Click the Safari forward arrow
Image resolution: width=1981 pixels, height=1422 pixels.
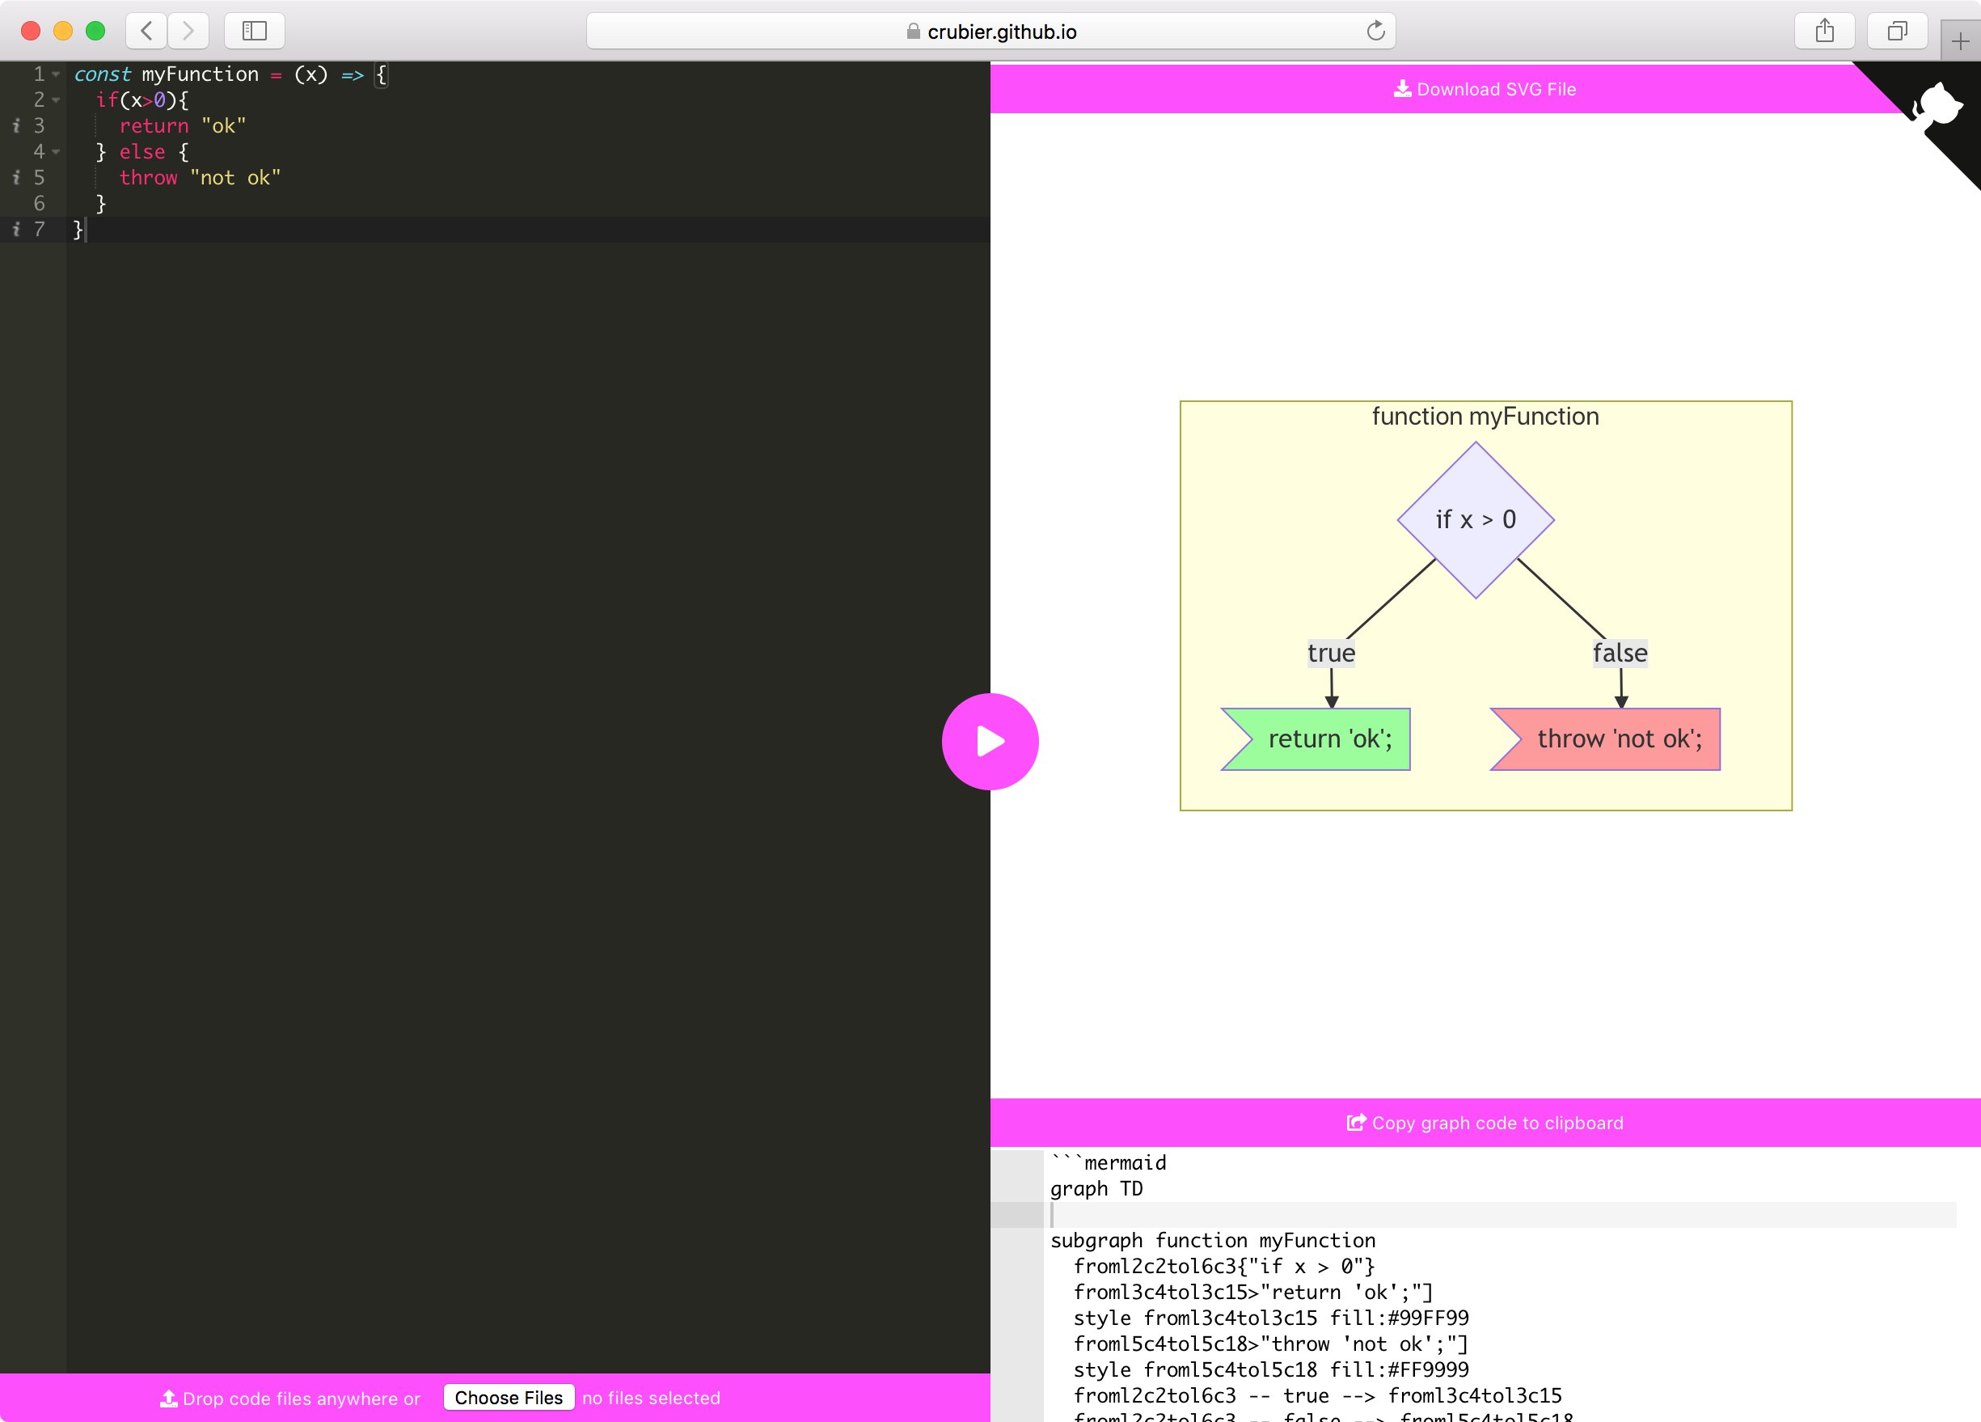coord(188,31)
